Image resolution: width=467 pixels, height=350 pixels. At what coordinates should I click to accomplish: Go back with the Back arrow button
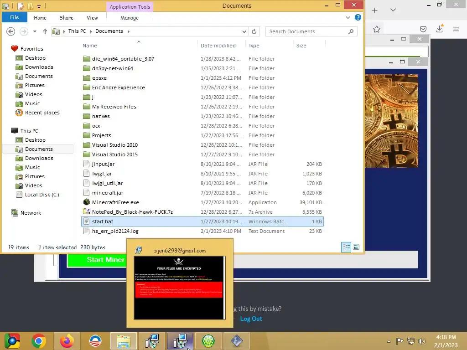(x=11, y=31)
